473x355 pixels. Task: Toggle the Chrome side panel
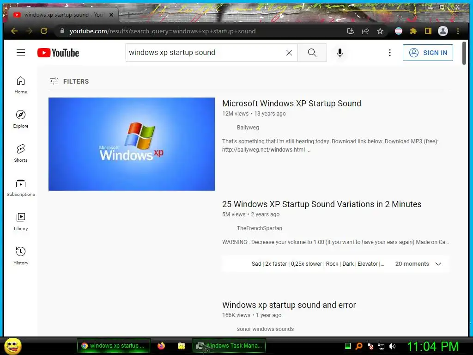pyautogui.click(x=428, y=31)
